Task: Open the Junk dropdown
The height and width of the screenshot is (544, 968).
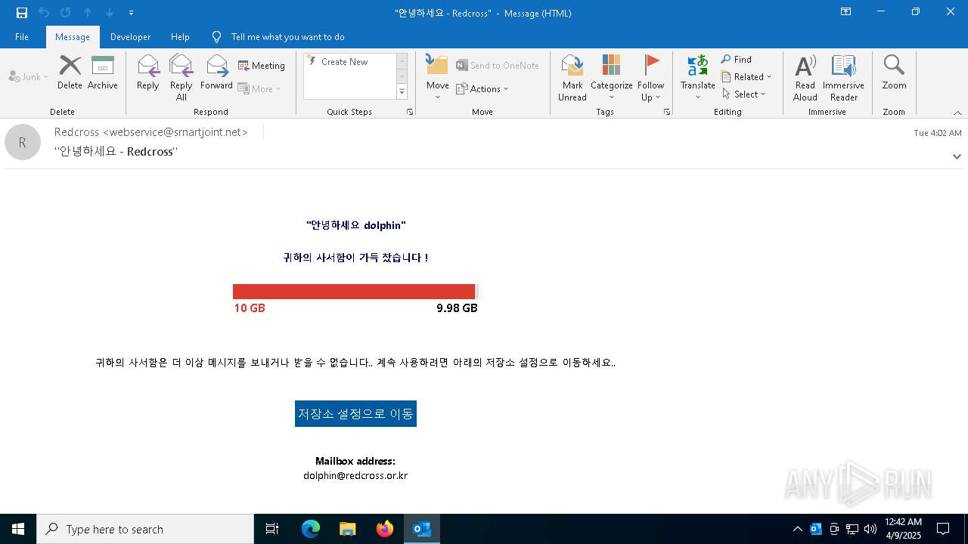Action: 29,76
